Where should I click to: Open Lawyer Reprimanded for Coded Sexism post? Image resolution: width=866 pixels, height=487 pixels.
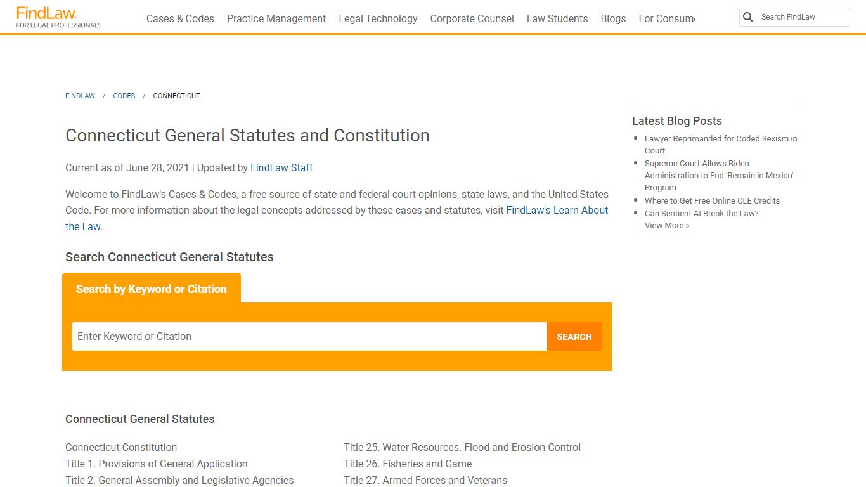[721, 145]
